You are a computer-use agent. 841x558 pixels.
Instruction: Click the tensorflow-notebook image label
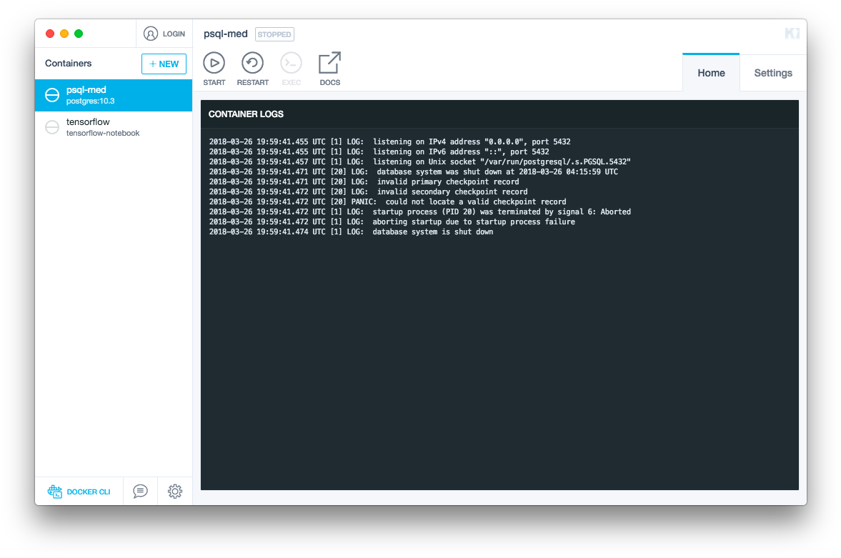(x=103, y=133)
